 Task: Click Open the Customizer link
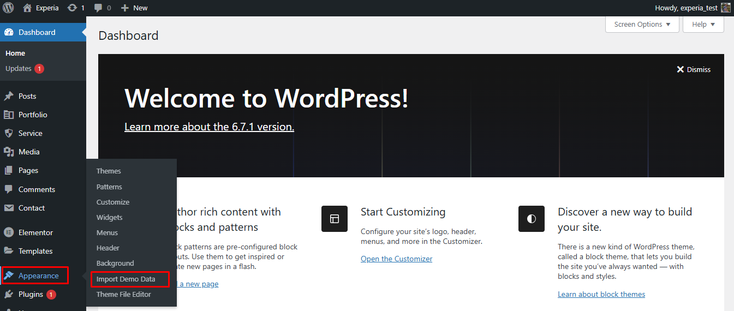point(397,259)
